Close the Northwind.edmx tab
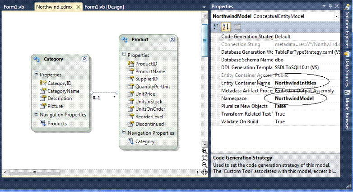353x192 pixels. coord(79,7)
